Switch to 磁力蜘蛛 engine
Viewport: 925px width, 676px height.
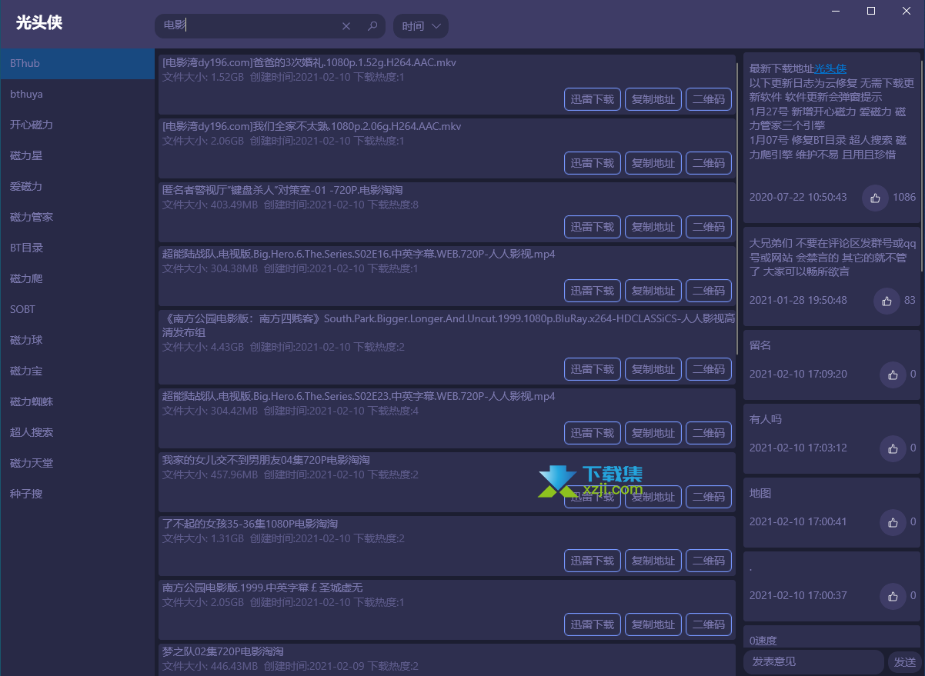(77, 401)
